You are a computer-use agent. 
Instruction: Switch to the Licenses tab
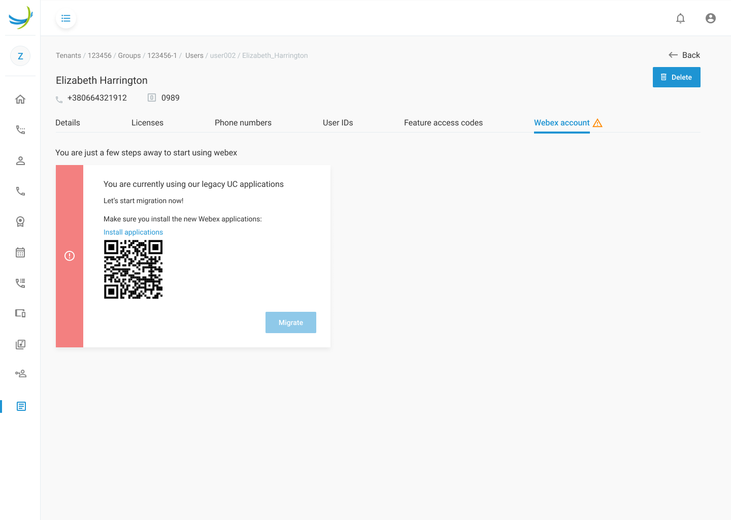tap(147, 123)
